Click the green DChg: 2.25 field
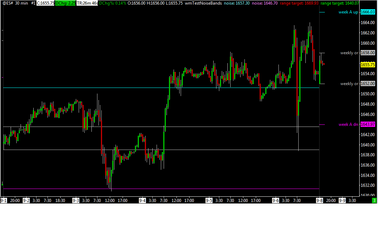This screenshot has height=229, width=378. tap(65, 3)
